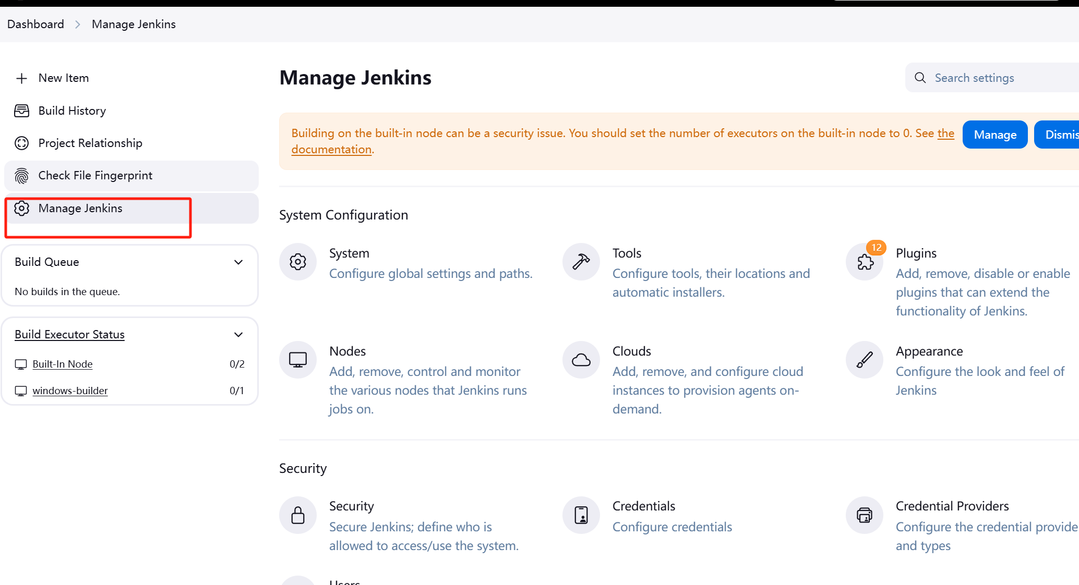Viewport: 1079px width, 585px height.
Task: Collapse the Build Queue panel chevron
Action: 238,262
